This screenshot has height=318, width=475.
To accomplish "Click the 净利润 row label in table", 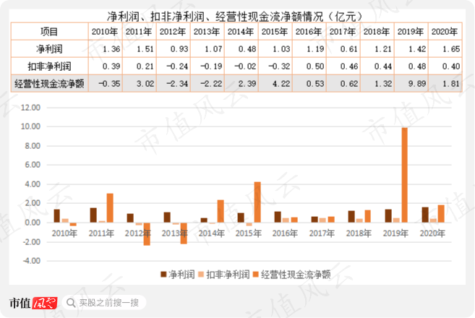I will click(x=49, y=48).
